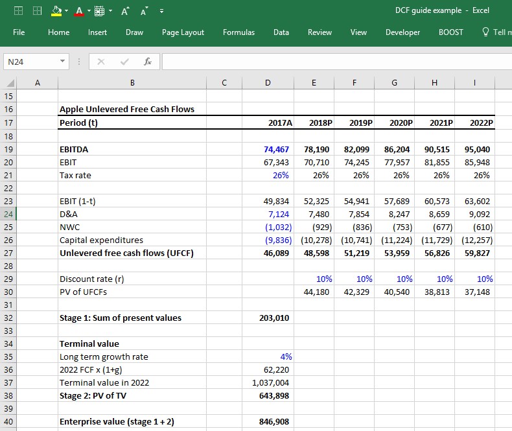
Task: Select the 2021P PV value 38,813
Action: [x=434, y=292]
